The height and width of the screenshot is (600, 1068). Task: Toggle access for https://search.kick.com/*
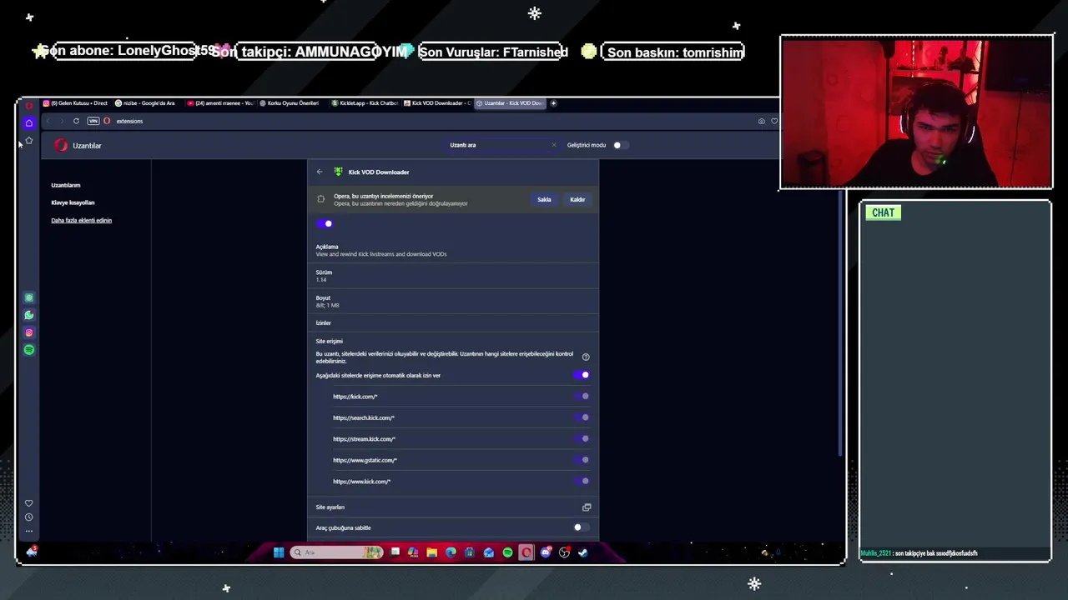tap(582, 417)
